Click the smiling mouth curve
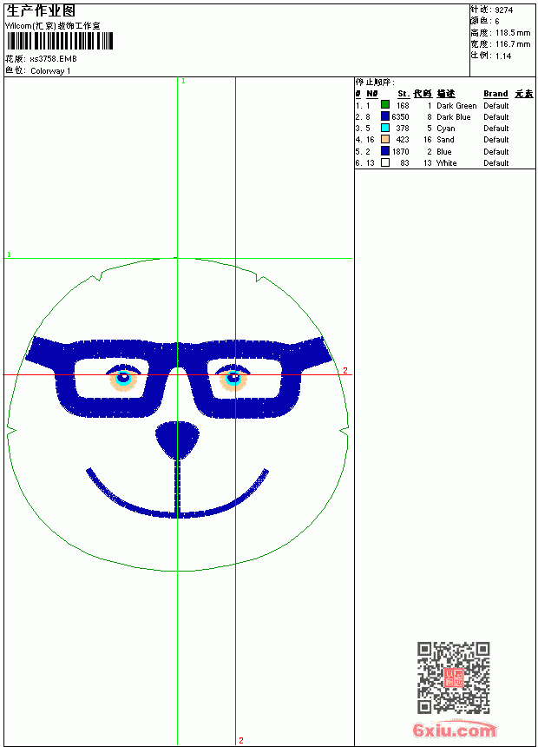This screenshot has width=538, height=747. pyautogui.click(x=178, y=493)
